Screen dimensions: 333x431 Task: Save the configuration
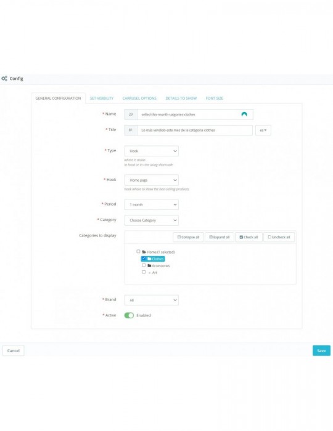(x=321, y=351)
